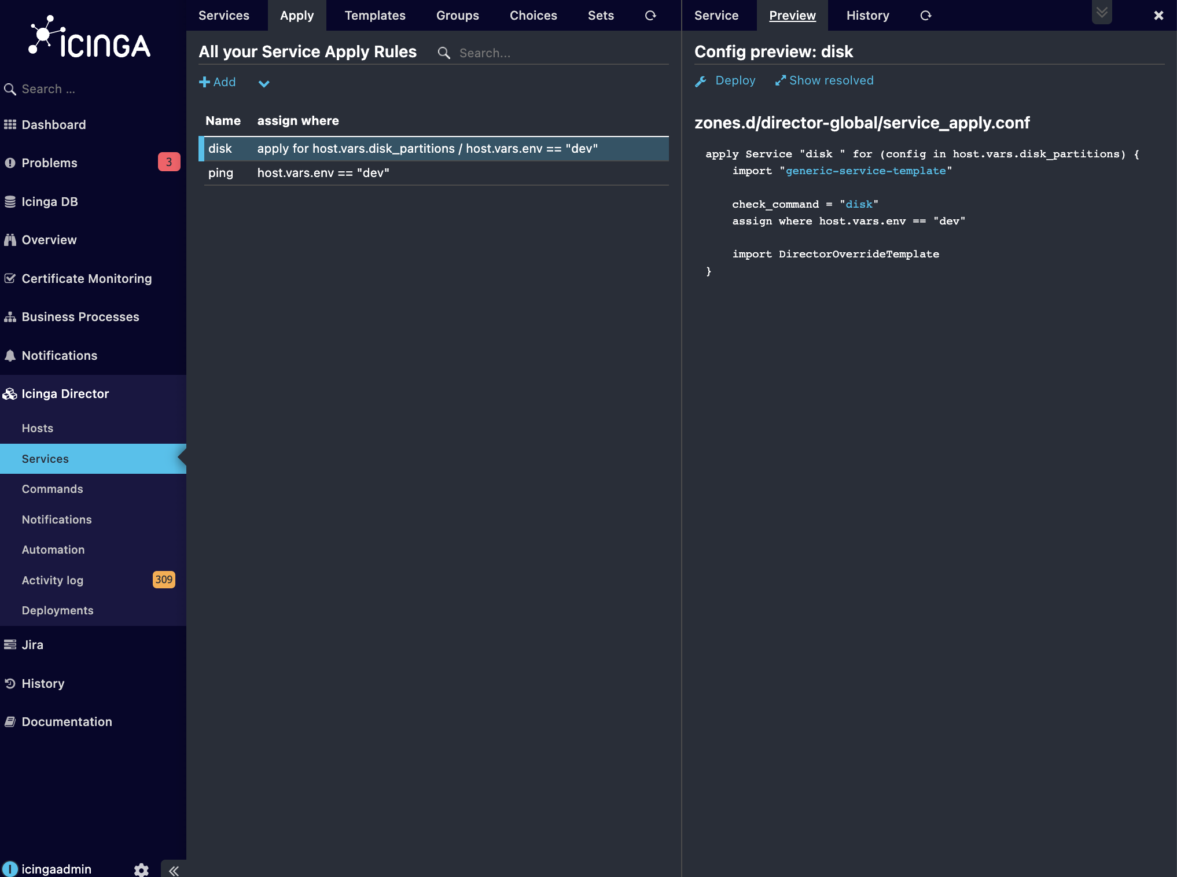The image size is (1177, 877).
Task: Open Certificate Monitoring in the sidebar
Action: coord(87,278)
